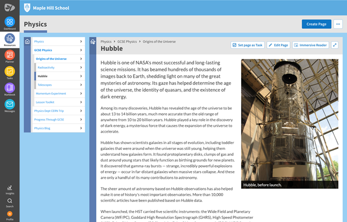This screenshot has height=222, width=347.
Task: Click the Create Page button
Action: (x=316, y=24)
